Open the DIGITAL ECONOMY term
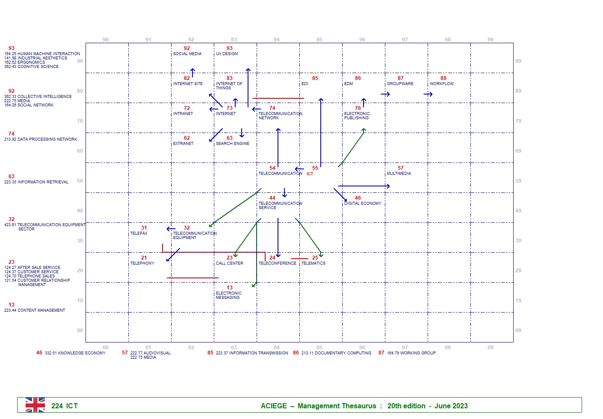The width and height of the screenshot is (603, 419). tap(363, 204)
